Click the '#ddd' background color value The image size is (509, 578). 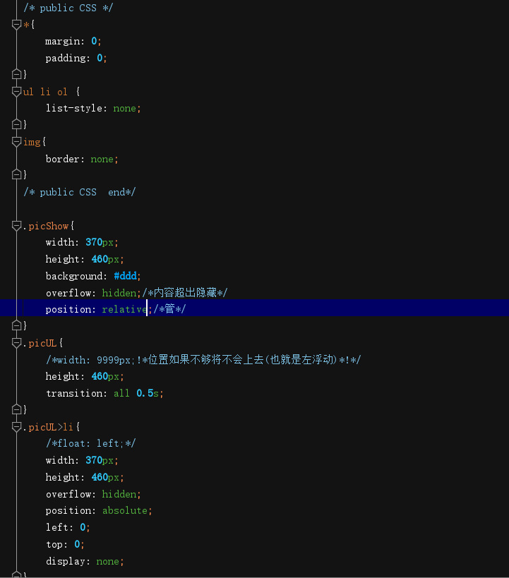tap(126, 276)
